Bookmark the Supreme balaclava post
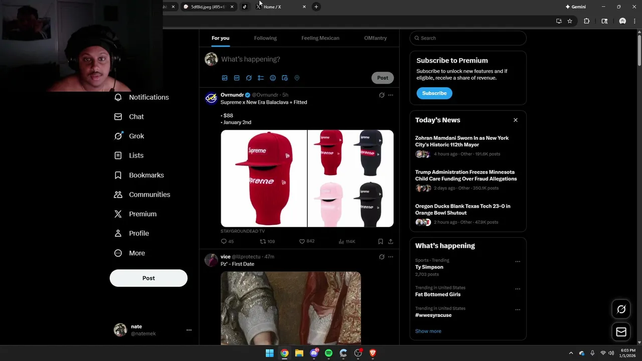642x361 pixels. 381,241
